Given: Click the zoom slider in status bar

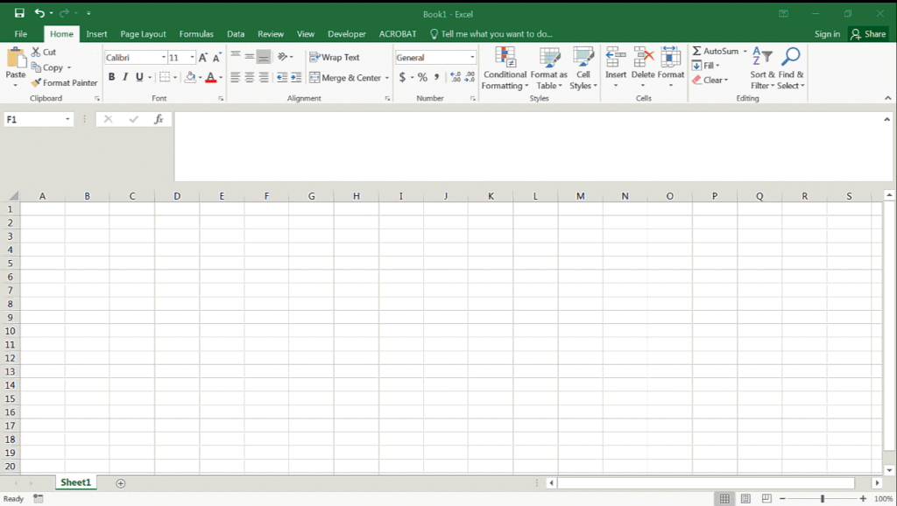Looking at the screenshot, I should click(x=822, y=498).
